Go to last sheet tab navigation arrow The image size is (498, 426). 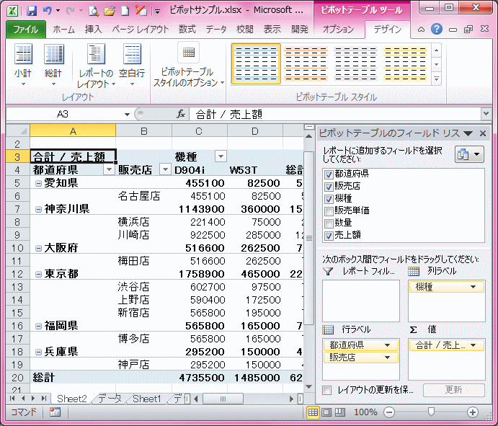44,399
